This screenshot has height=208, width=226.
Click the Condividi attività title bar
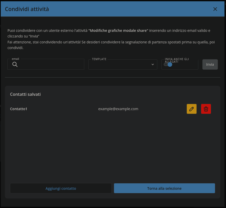click(x=27, y=9)
